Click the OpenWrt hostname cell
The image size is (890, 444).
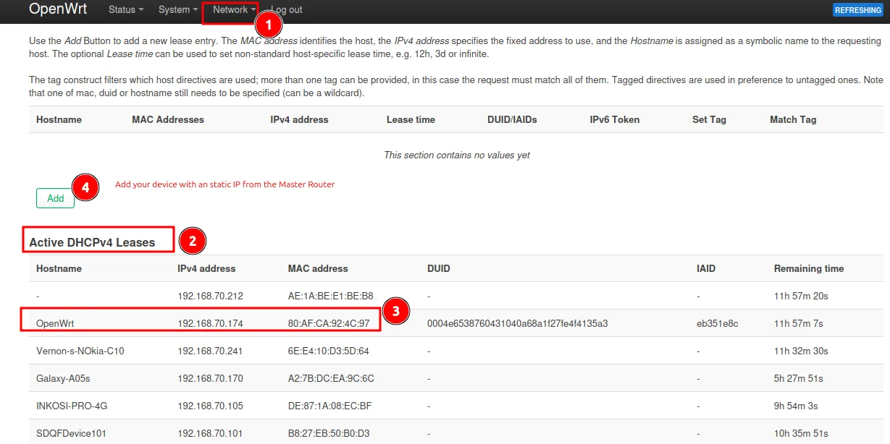(x=55, y=323)
